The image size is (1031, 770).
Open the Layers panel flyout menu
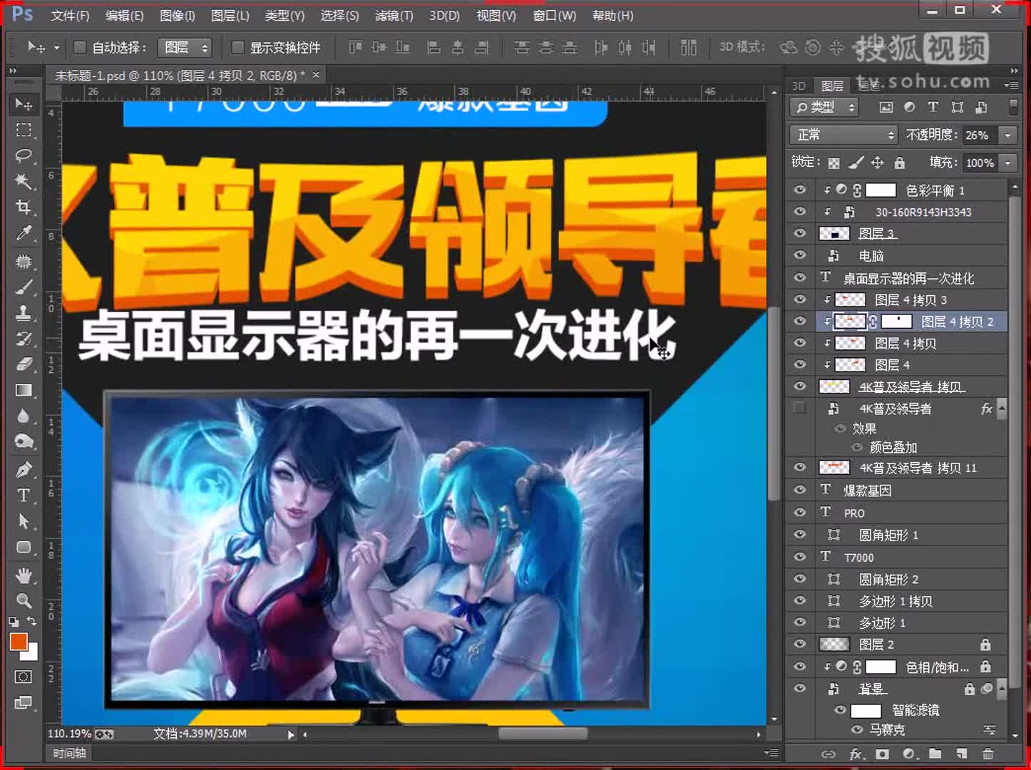(1011, 86)
